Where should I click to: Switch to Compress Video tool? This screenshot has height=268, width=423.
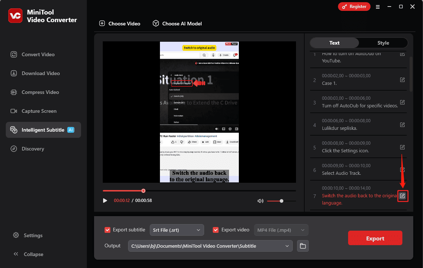(13, 92)
